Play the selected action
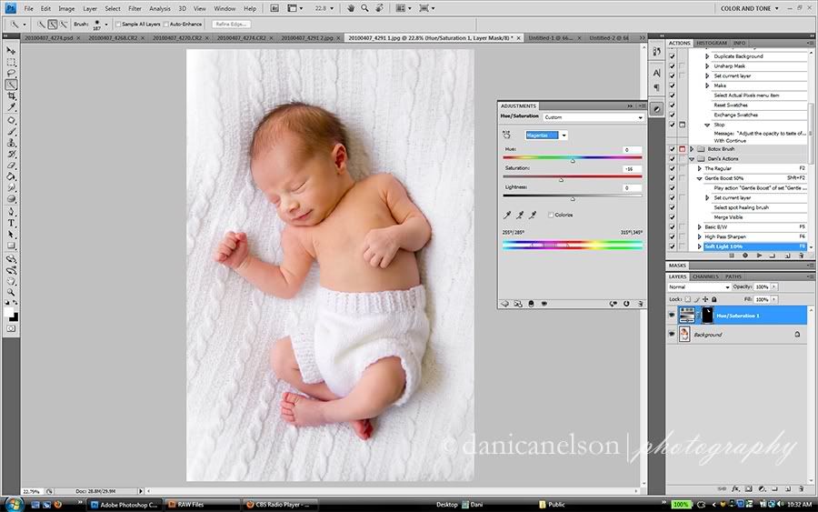Screen dimensions: 818x512 759,256
